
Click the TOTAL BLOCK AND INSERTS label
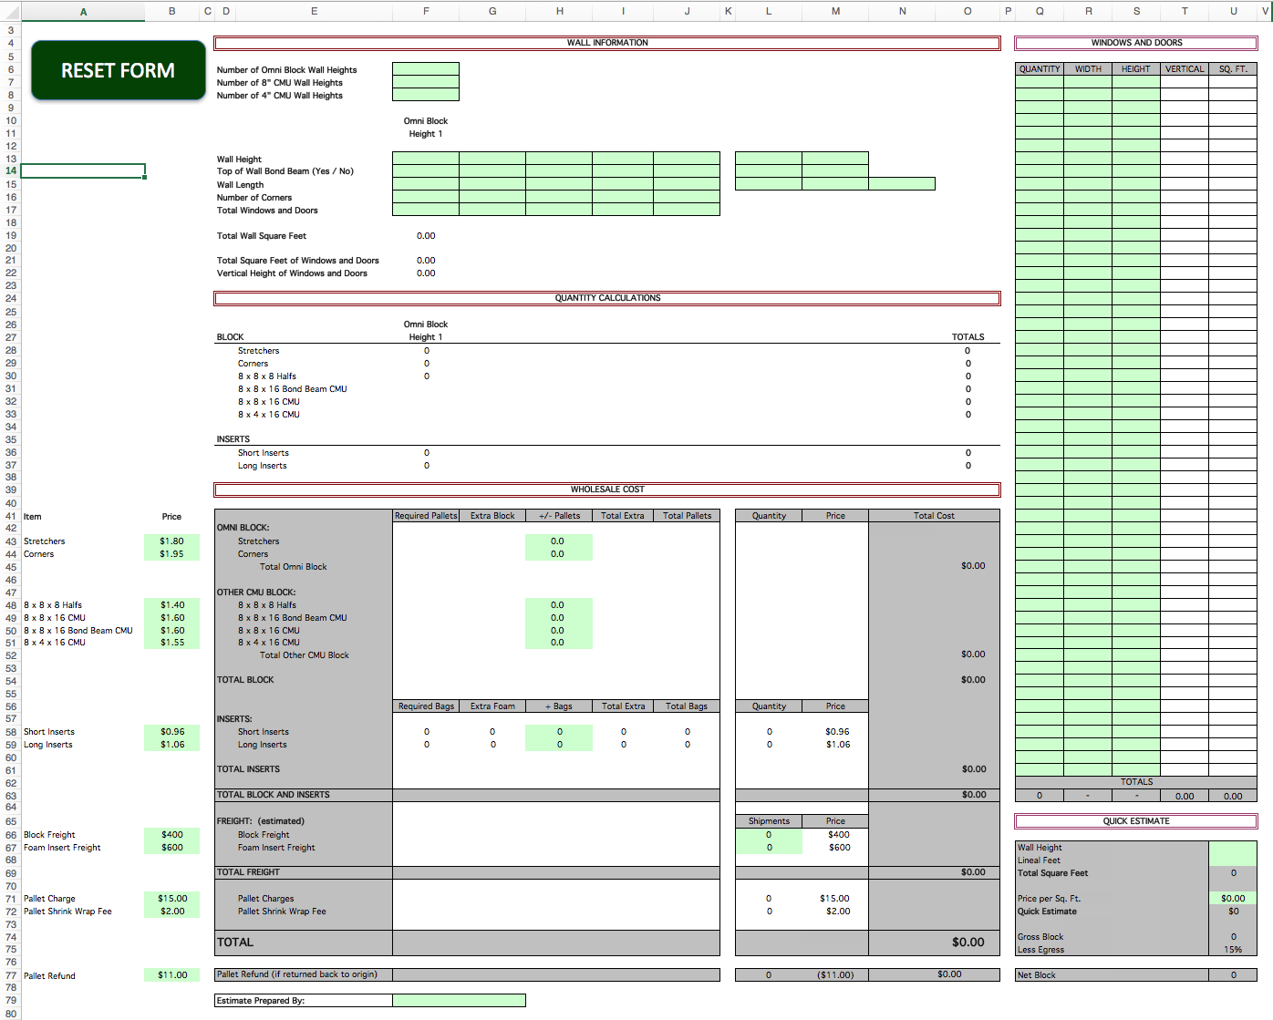[274, 795]
